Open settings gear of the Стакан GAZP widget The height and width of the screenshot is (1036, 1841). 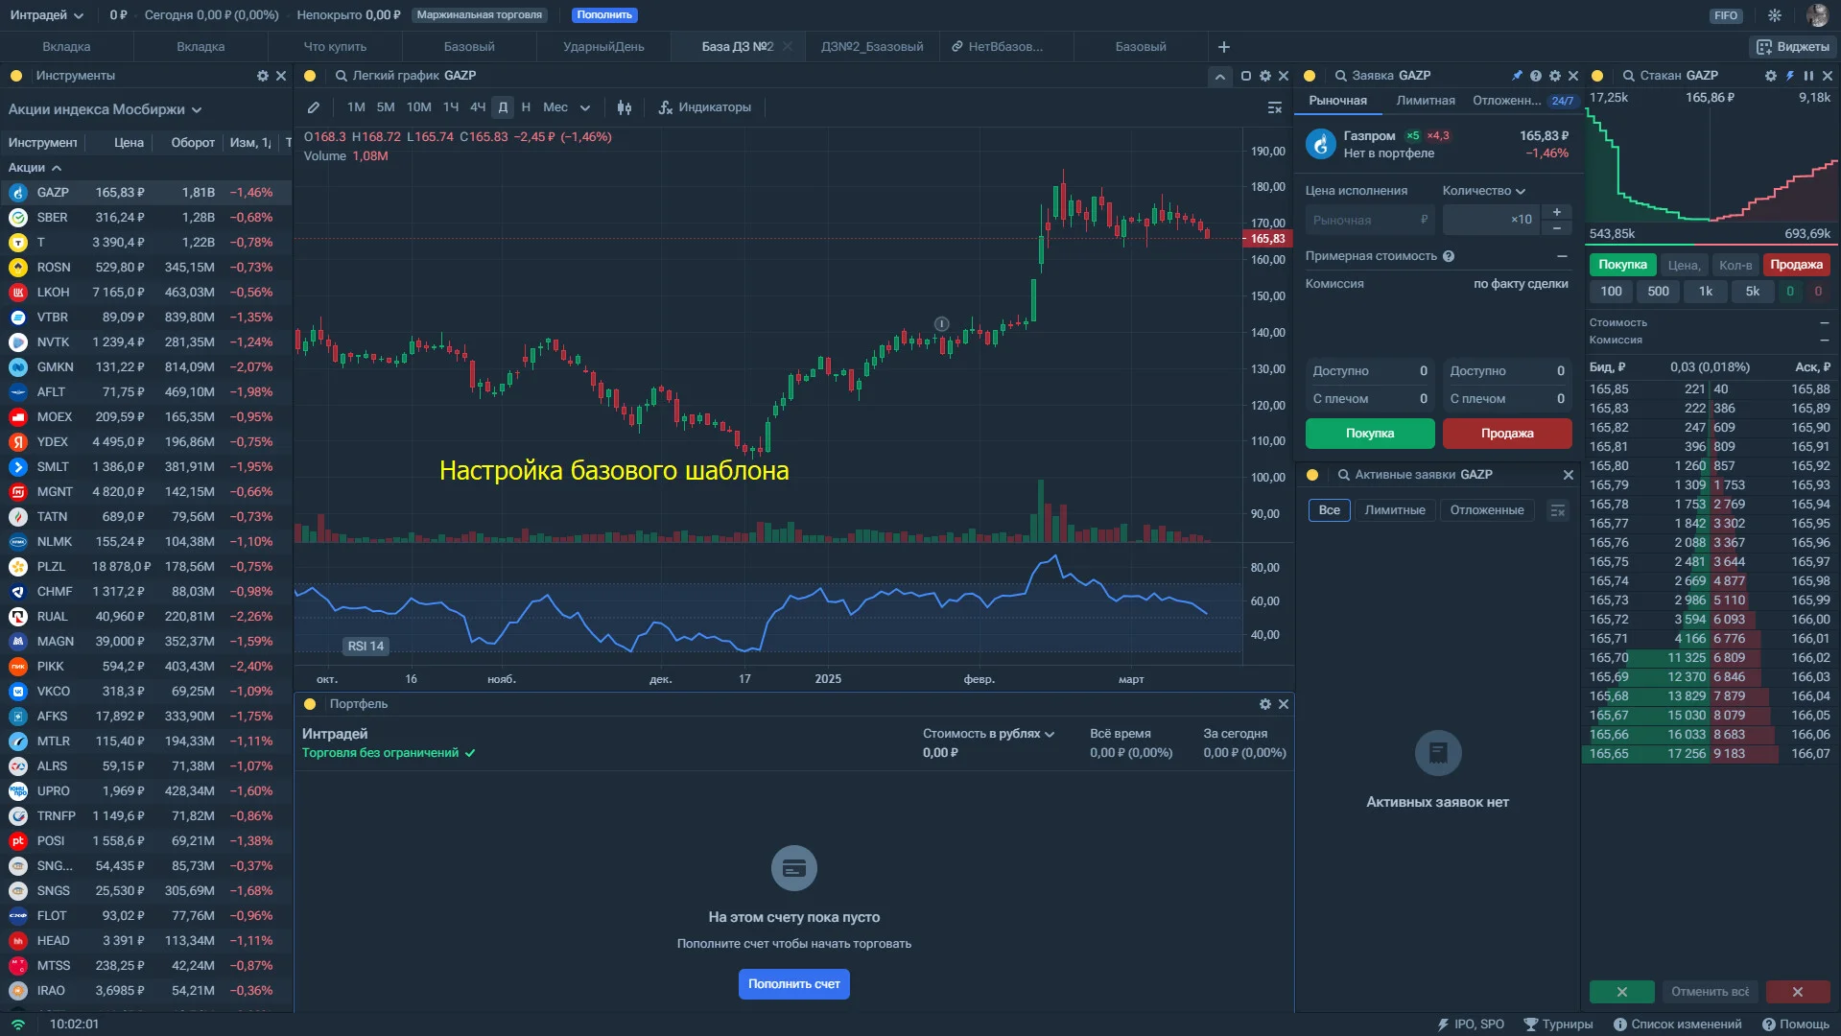tap(1771, 76)
